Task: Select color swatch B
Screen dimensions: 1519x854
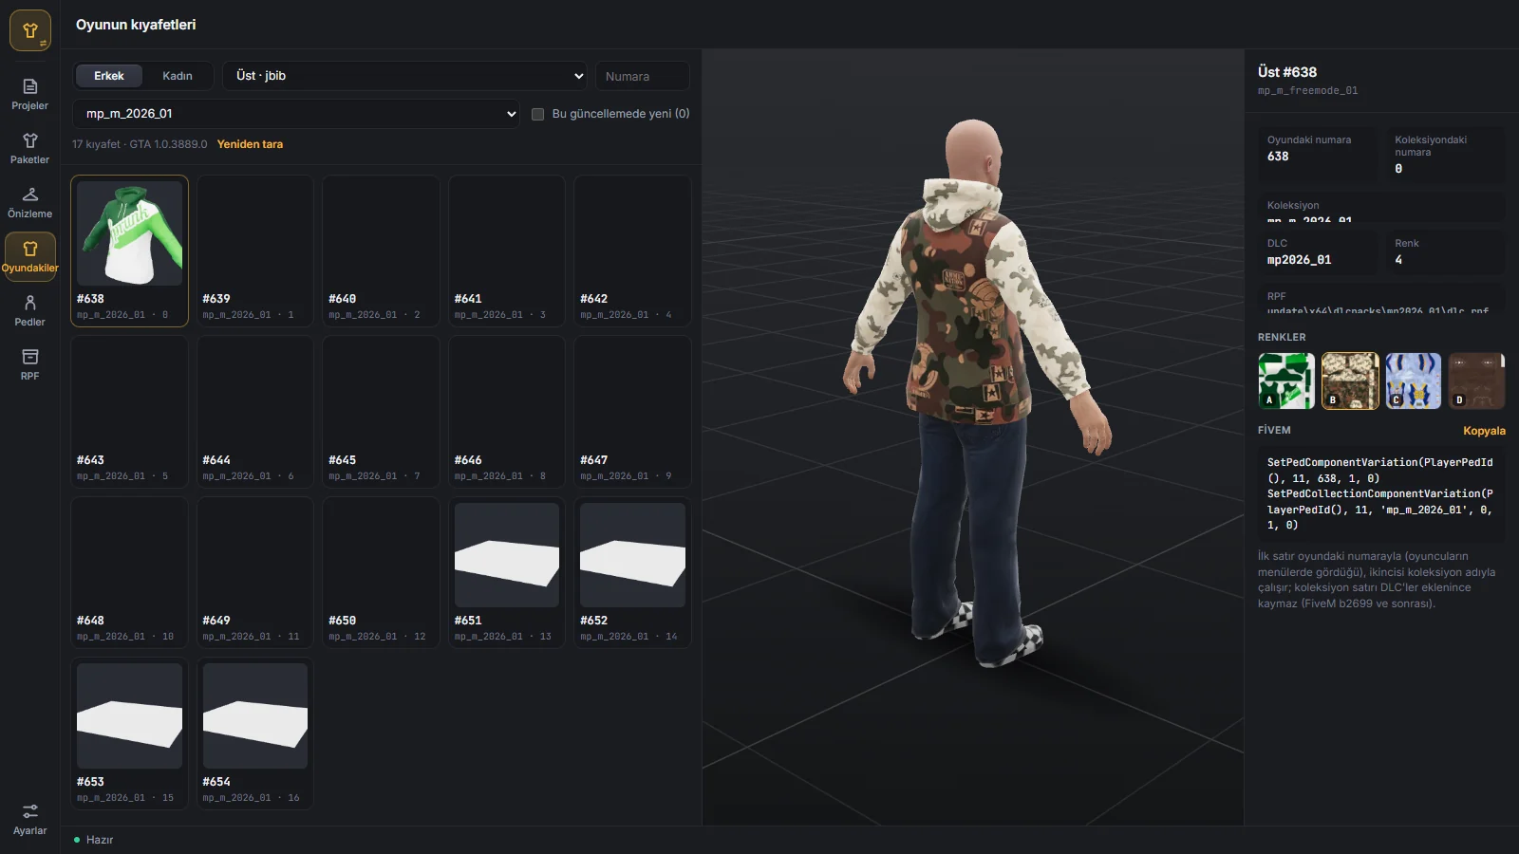Action: pos(1350,381)
